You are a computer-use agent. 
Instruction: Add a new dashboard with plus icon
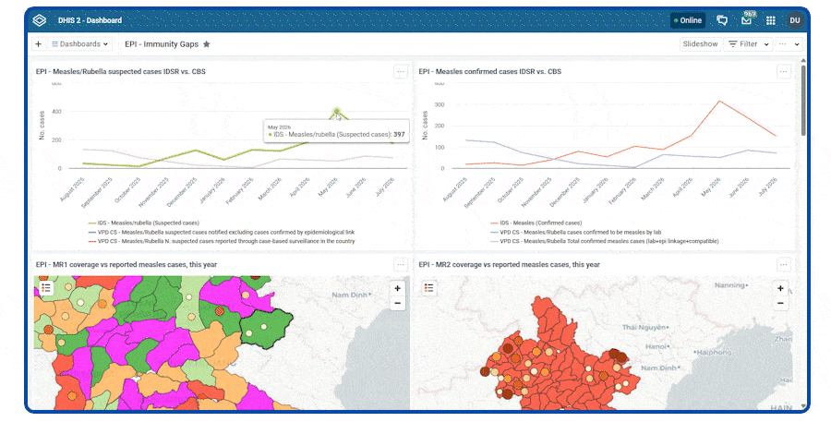point(38,44)
